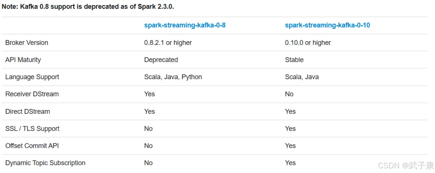Click the Receiver DStream 'No' cell
435x173 pixels.
pyautogui.click(x=289, y=94)
